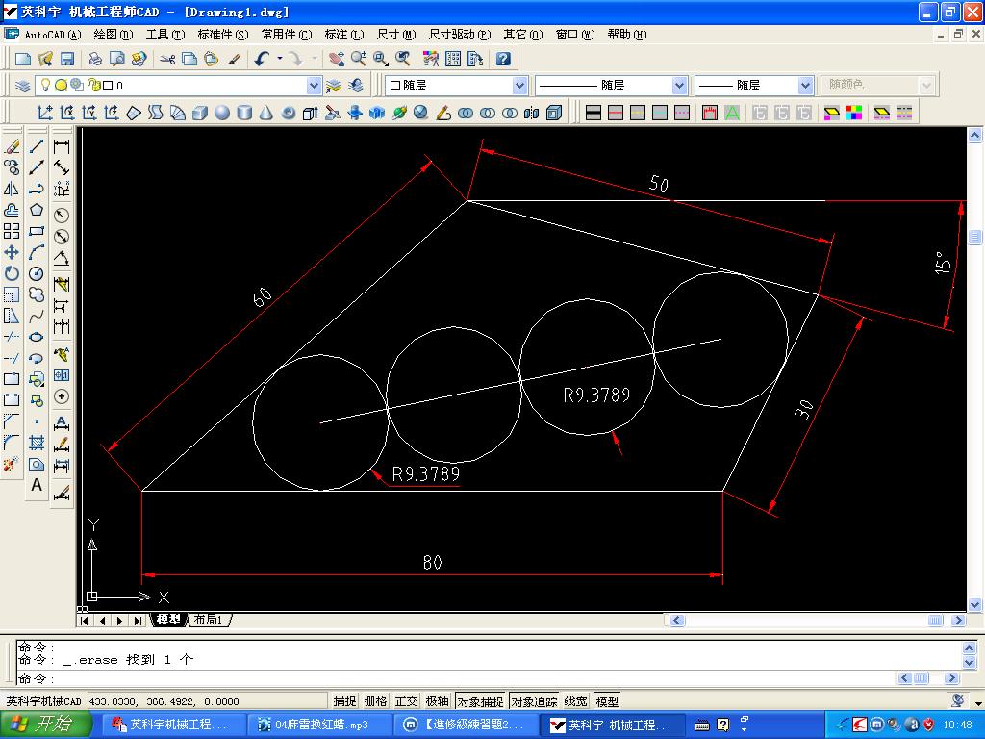Viewport: 985px width, 739px height.
Task: Select the Rotate tool
Action: click(12, 273)
